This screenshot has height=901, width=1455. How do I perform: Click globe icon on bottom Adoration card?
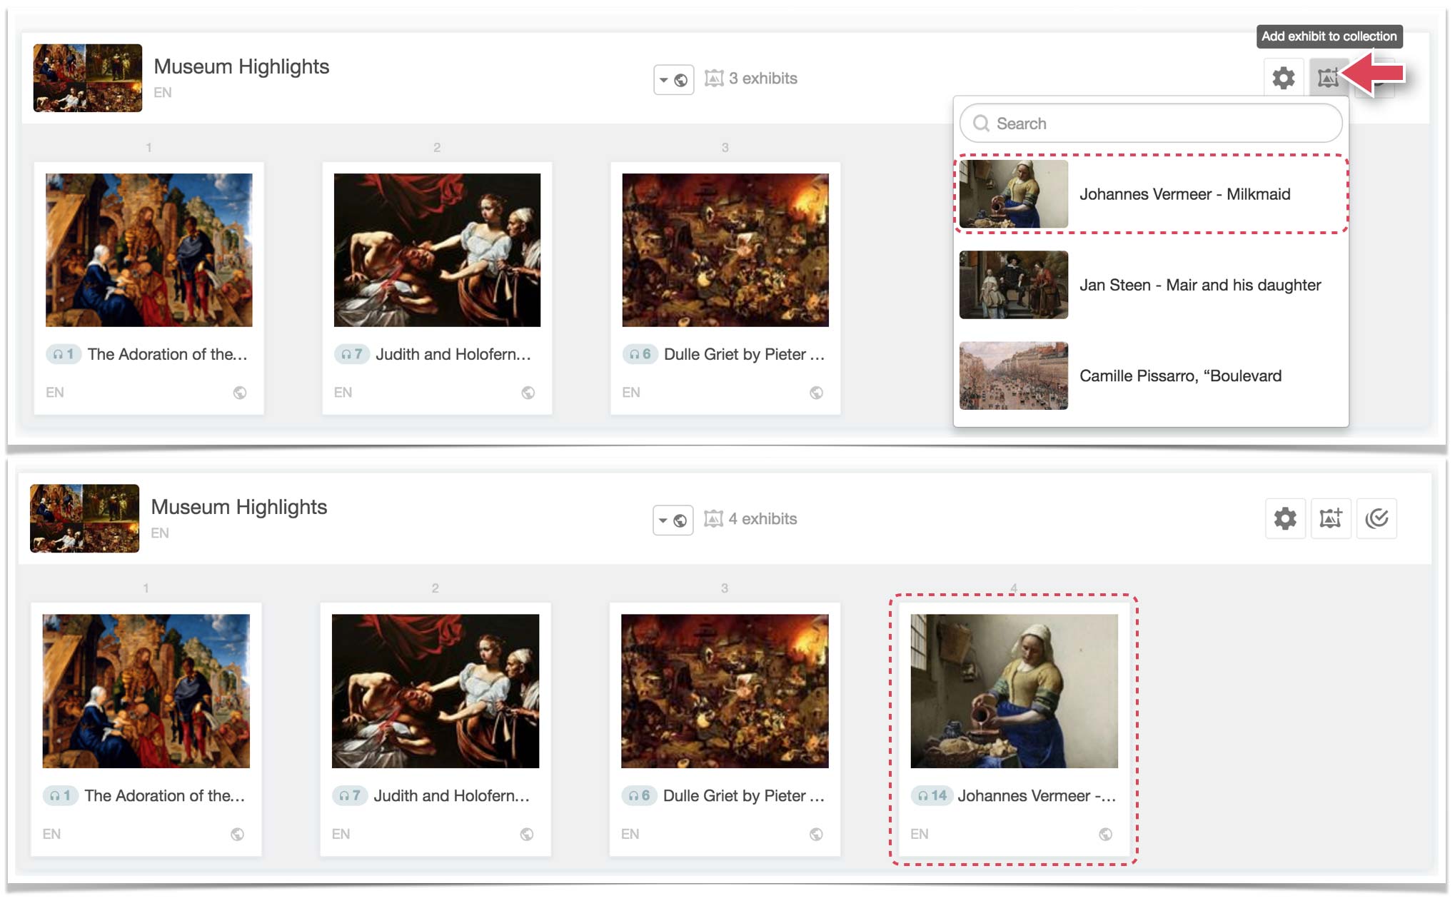click(x=238, y=834)
